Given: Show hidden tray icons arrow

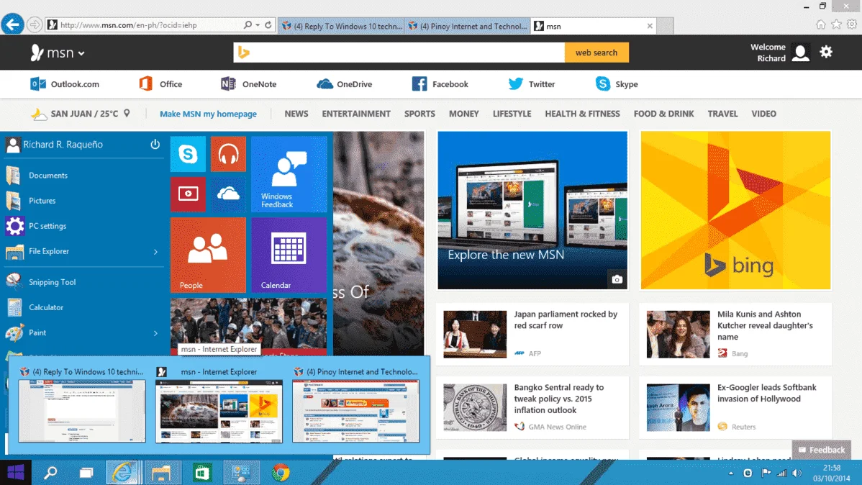Looking at the screenshot, I should [730, 473].
